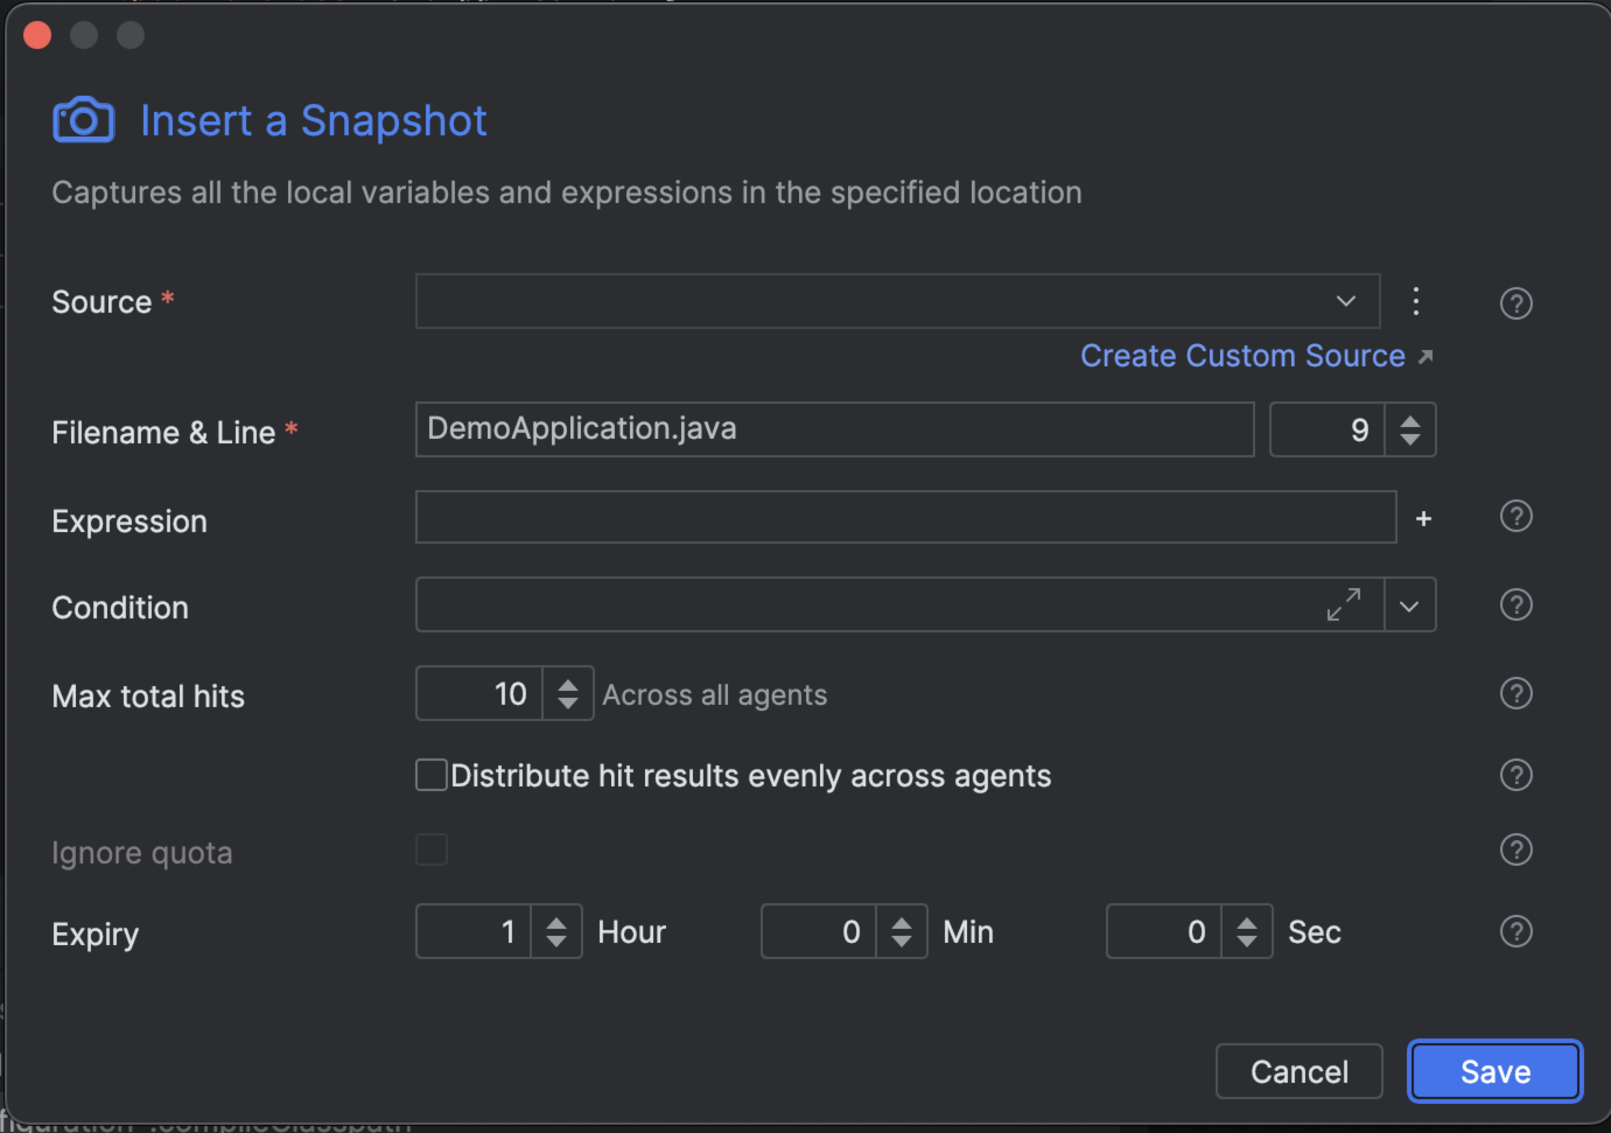Increase the Expiry Hour value
The height and width of the screenshot is (1133, 1611).
click(556, 924)
